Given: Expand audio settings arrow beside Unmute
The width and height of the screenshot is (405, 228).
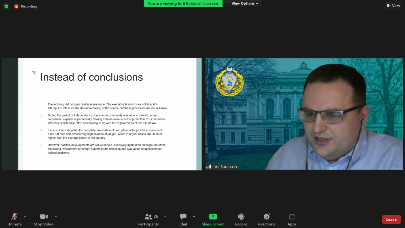Looking at the screenshot, I should point(25,217).
